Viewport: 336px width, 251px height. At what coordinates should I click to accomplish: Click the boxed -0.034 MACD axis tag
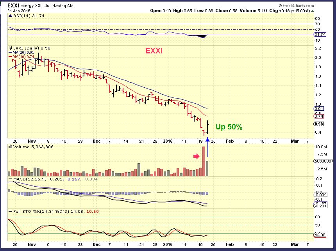321,194
